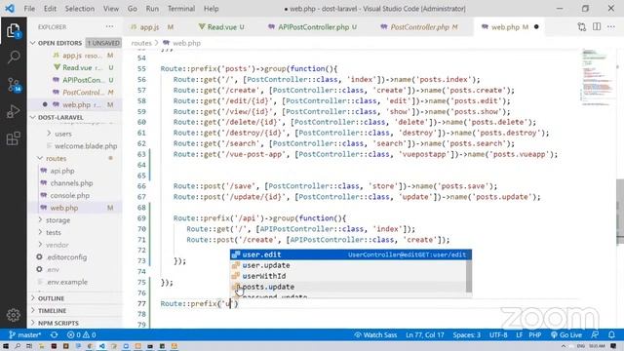The height and width of the screenshot is (351, 624).
Task: Open the Manage gear settings menu
Action: click(x=13, y=315)
